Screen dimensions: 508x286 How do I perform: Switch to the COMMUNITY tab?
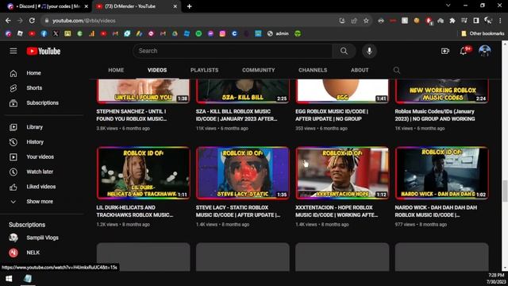click(x=259, y=70)
